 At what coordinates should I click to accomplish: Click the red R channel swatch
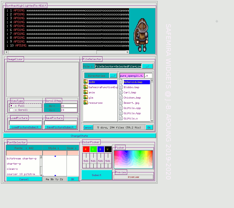86,149
